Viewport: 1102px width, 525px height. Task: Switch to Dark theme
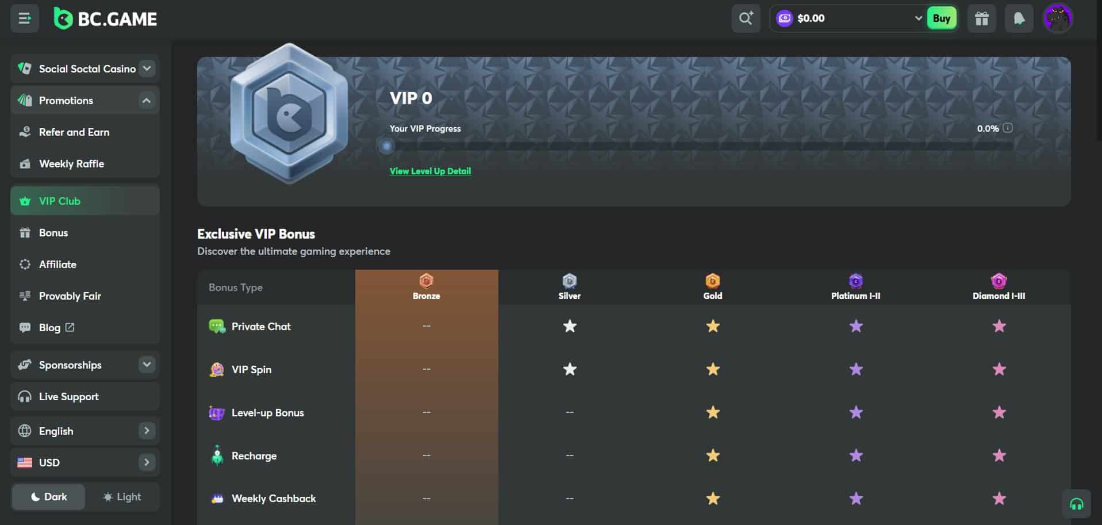49,497
